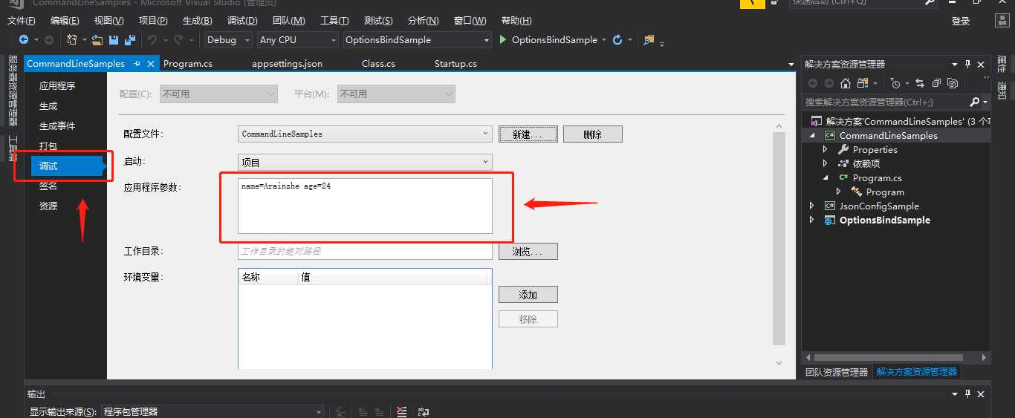This screenshot has height=418, width=1015.
Task: Expand the OptionsBindSample project
Action: coord(812,220)
